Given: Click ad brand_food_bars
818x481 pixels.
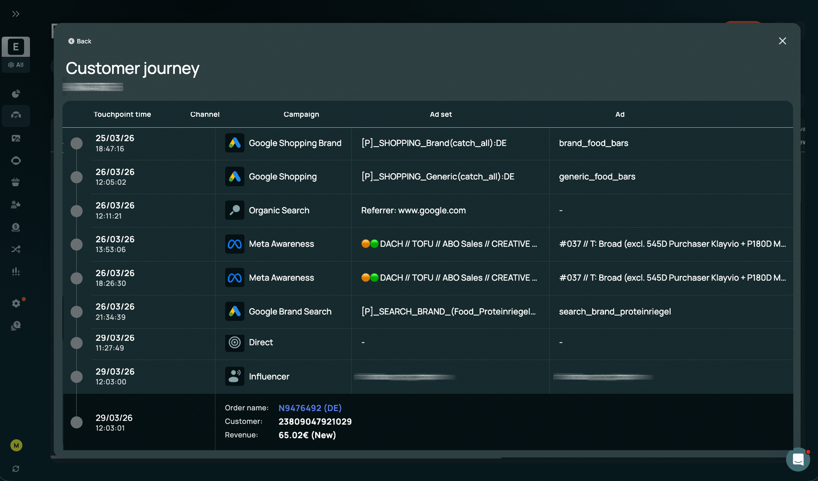Looking at the screenshot, I should coord(593,143).
